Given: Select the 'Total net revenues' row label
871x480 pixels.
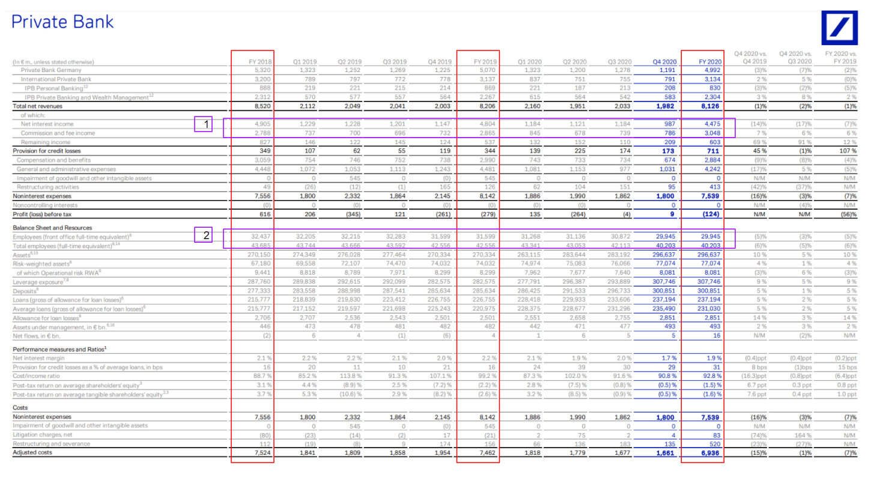Looking at the screenshot, I should point(38,106).
